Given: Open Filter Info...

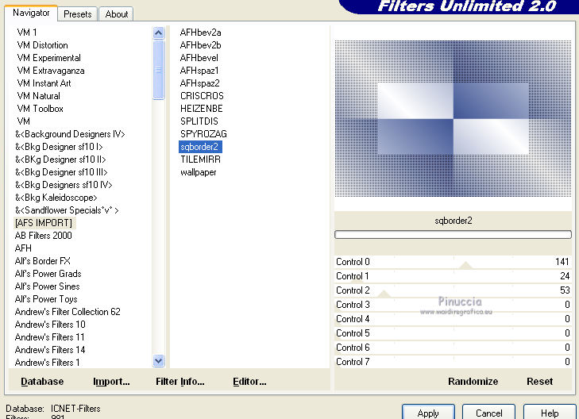Looking at the screenshot, I should [x=179, y=382].
